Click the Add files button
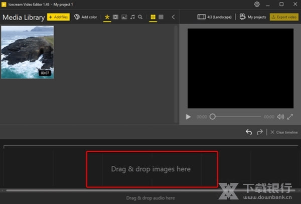The width and height of the screenshot is (301, 204). click(x=58, y=17)
